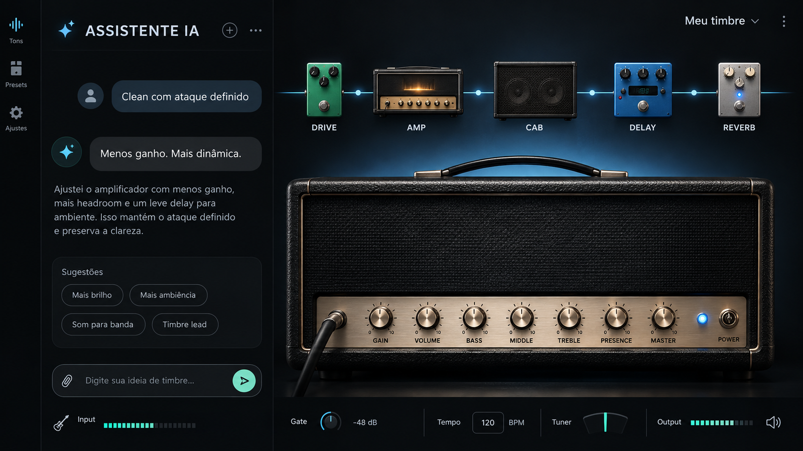Select the CAB speaker cabinet
The image size is (803, 451).
535,90
